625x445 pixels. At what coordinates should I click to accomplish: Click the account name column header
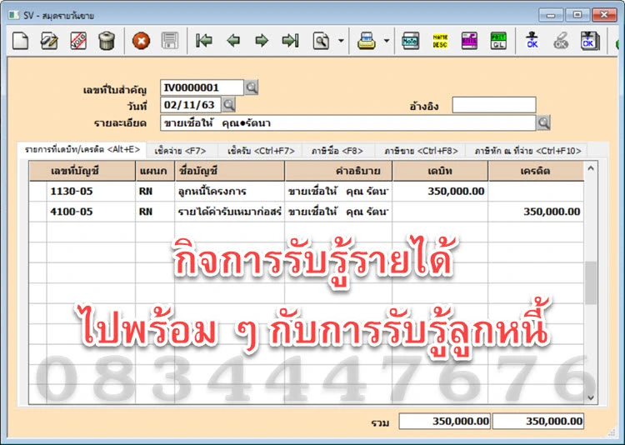230,171
